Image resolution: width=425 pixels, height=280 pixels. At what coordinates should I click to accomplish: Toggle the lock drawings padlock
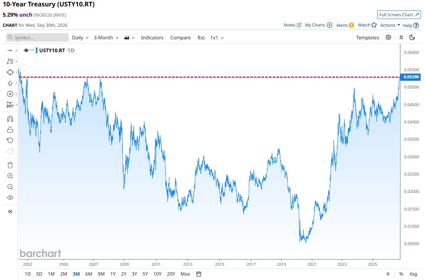(x=10, y=129)
